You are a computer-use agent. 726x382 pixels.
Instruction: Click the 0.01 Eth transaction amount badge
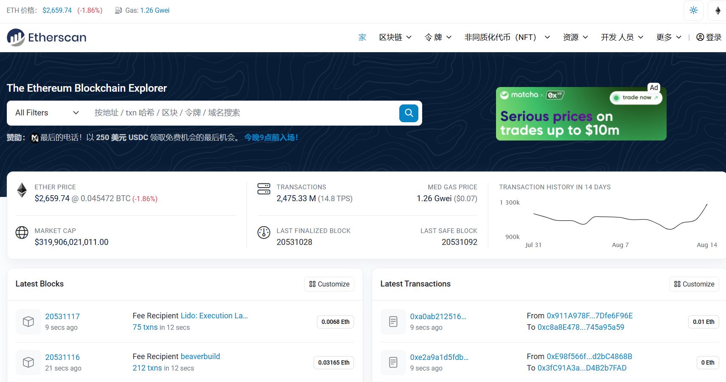pyautogui.click(x=704, y=322)
